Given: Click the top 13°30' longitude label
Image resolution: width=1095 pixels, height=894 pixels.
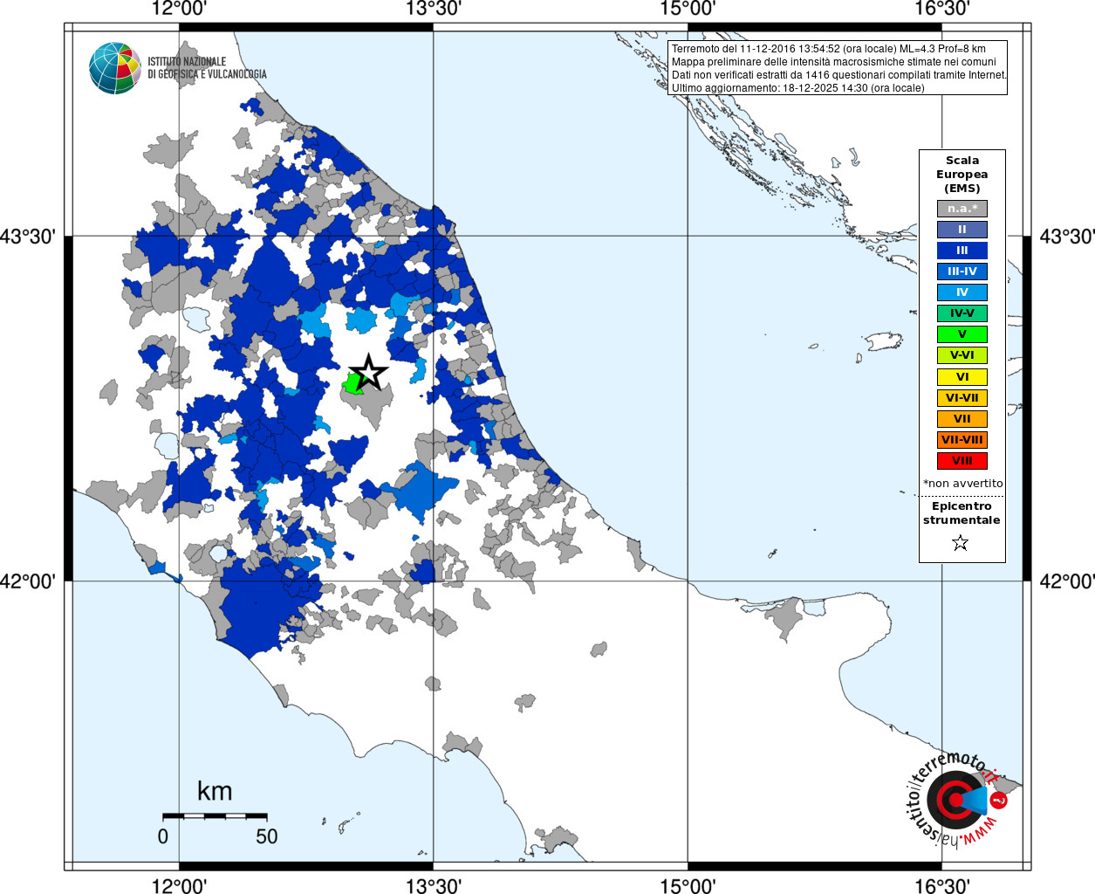Looking at the screenshot, I should (434, 9).
